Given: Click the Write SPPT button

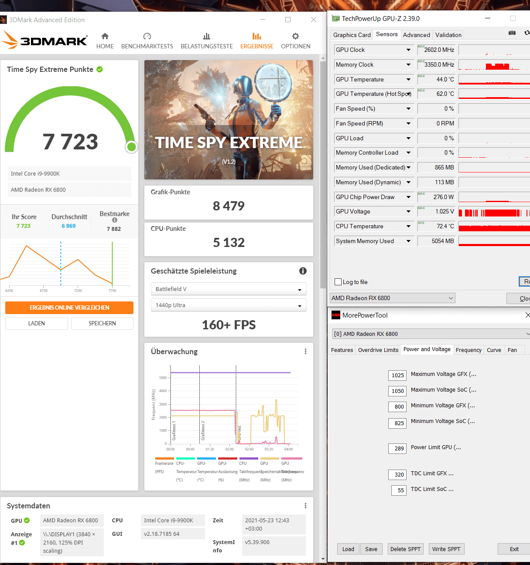Looking at the screenshot, I should (x=446, y=549).
